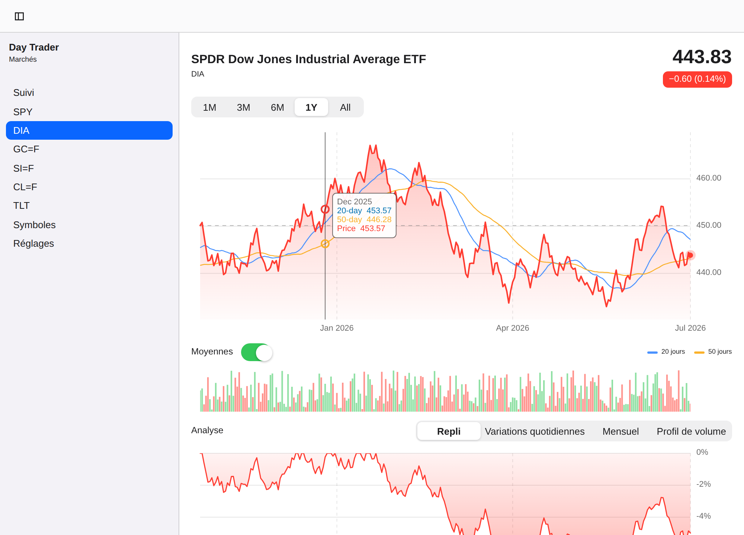Open SPY in the sidebar
The width and height of the screenshot is (744, 535).
(89, 112)
